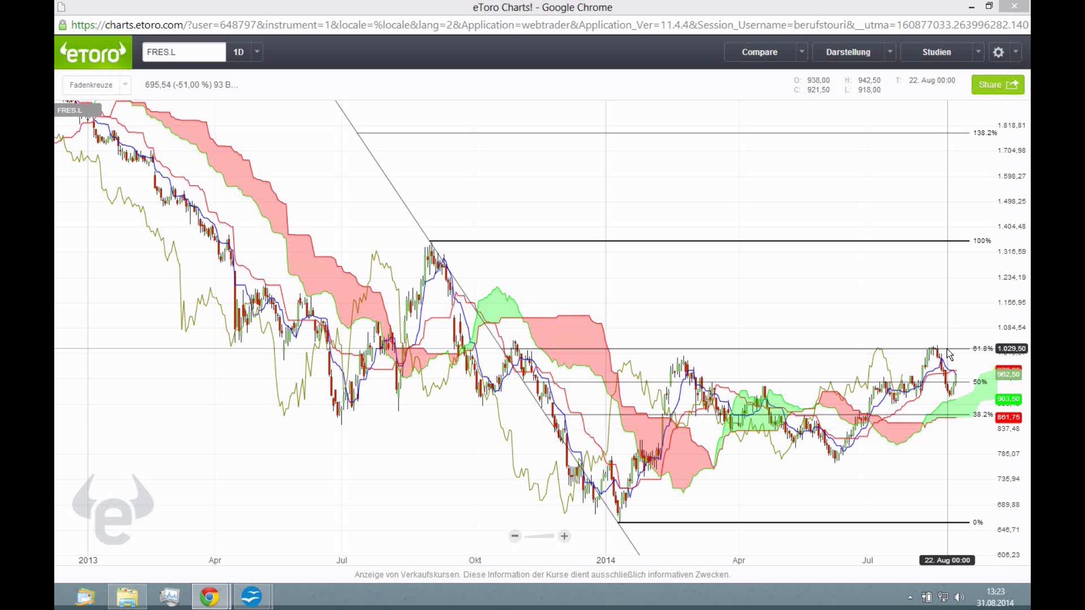This screenshot has width=1085, height=610.
Task: Expand the 1D timeframe dropdown arrow
Action: 257,52
